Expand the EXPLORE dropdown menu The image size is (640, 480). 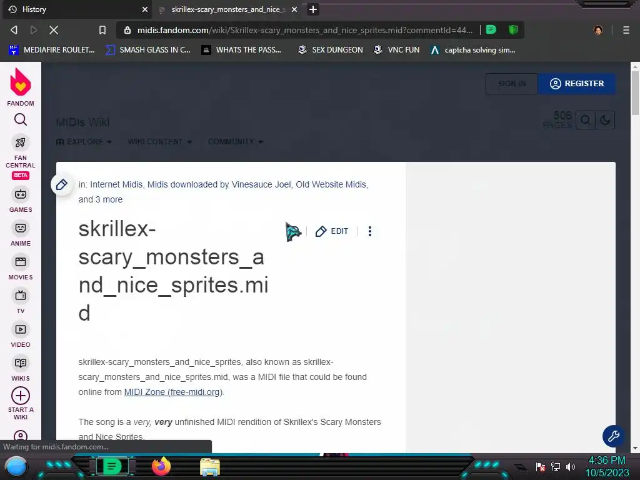[x=84, y=142]
